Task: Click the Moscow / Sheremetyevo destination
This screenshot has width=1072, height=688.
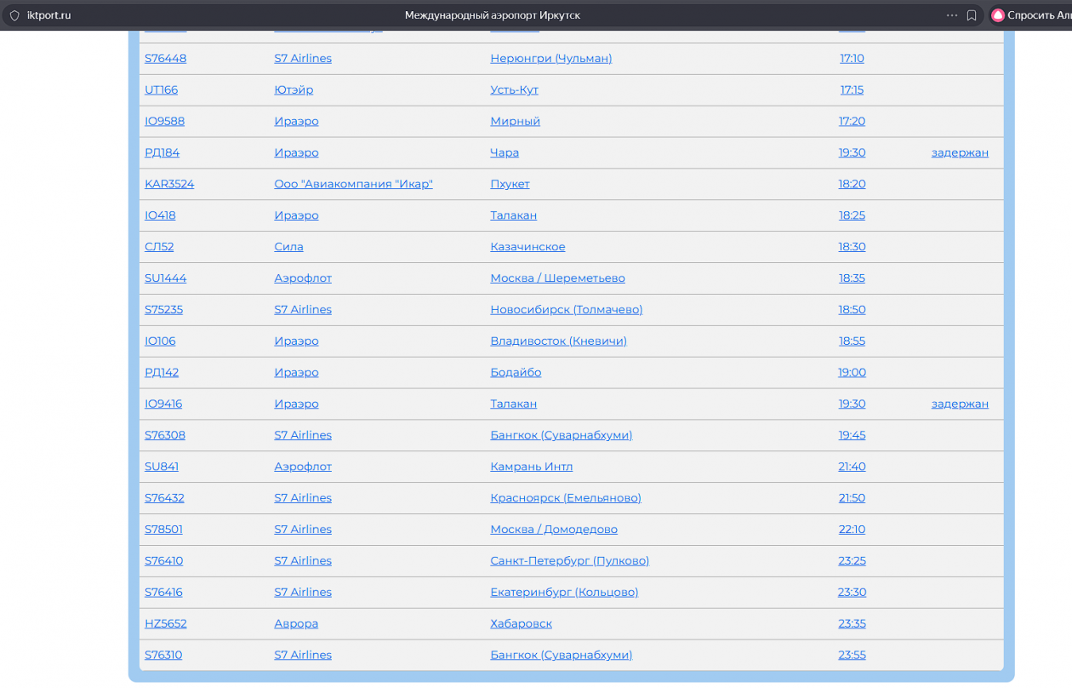Action: click(x=557, y=278)
